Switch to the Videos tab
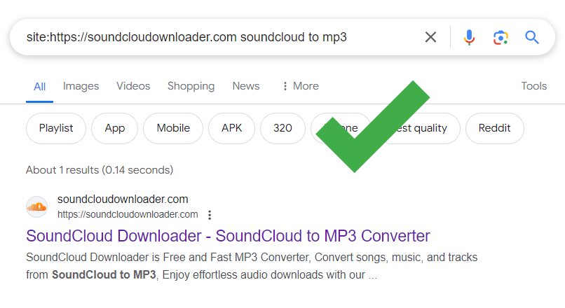The image size is (565, 308). 133,86
